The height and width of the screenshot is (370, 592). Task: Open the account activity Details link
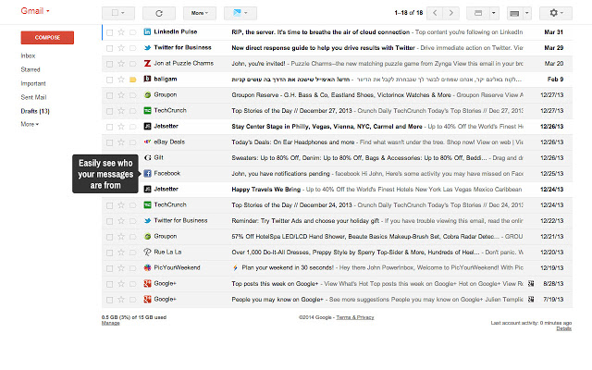(x=563, y=328)
